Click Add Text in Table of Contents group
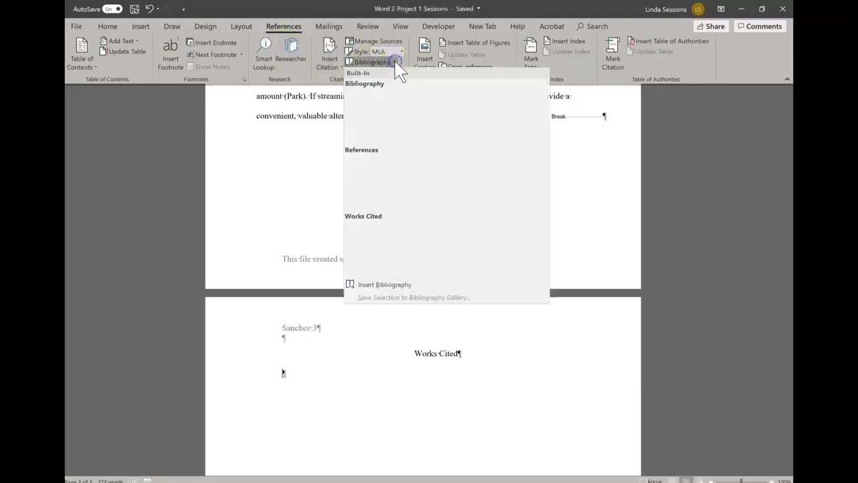The height and width of the screenshot is (483, 858). point(119,41)
